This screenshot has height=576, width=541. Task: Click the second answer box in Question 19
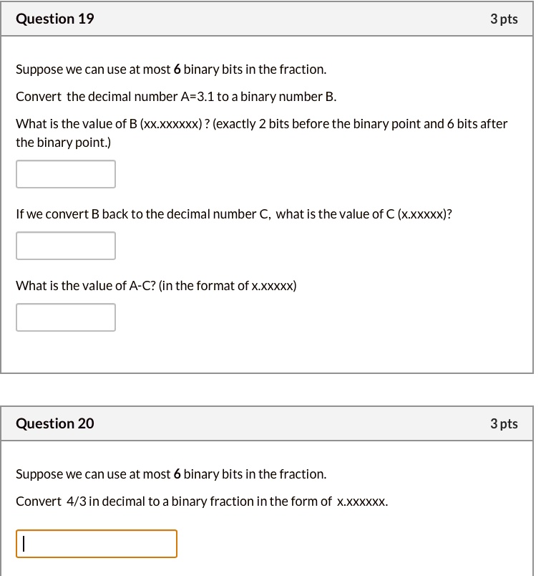65,245
